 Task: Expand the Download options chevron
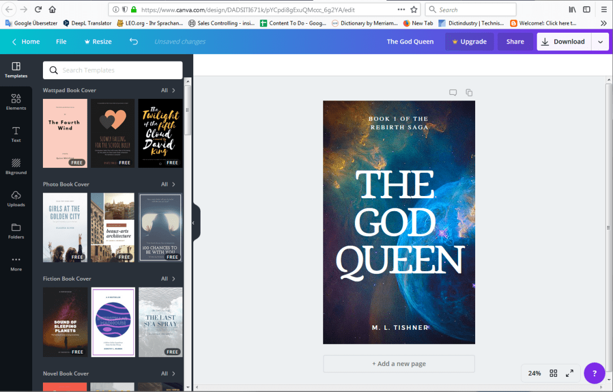[x=601, y=41]
